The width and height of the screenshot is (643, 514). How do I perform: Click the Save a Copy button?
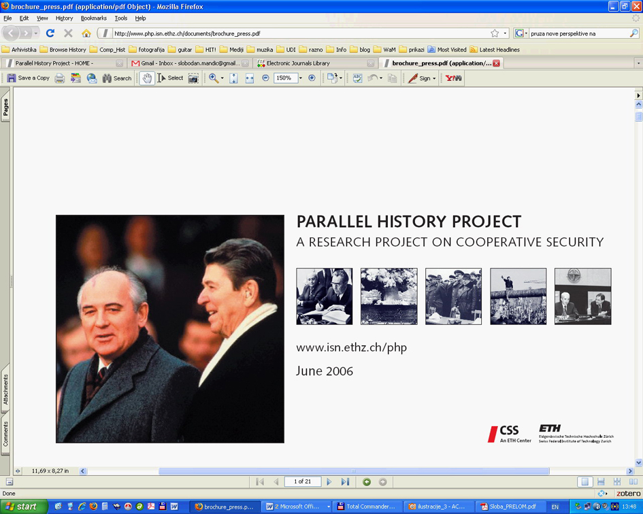click(x=28, y=78)
